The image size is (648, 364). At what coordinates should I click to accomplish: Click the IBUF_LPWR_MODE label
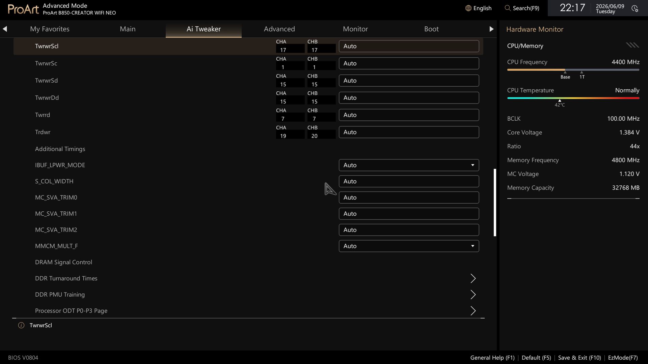(x=60, y=165)
